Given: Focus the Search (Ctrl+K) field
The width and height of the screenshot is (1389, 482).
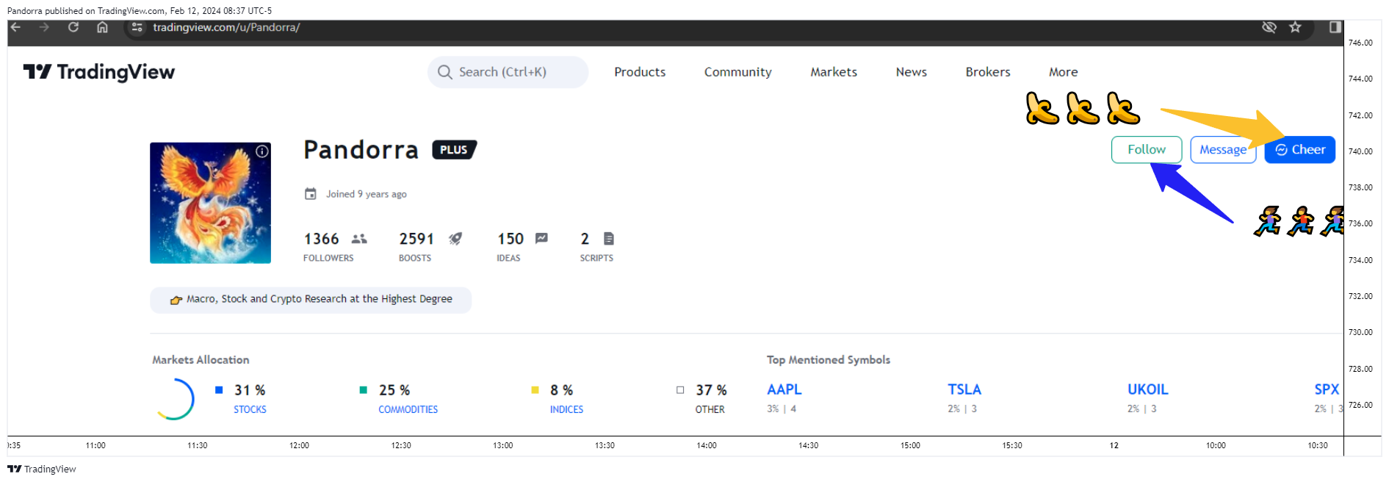Looking at the screenshot, I should pos(508,72).
